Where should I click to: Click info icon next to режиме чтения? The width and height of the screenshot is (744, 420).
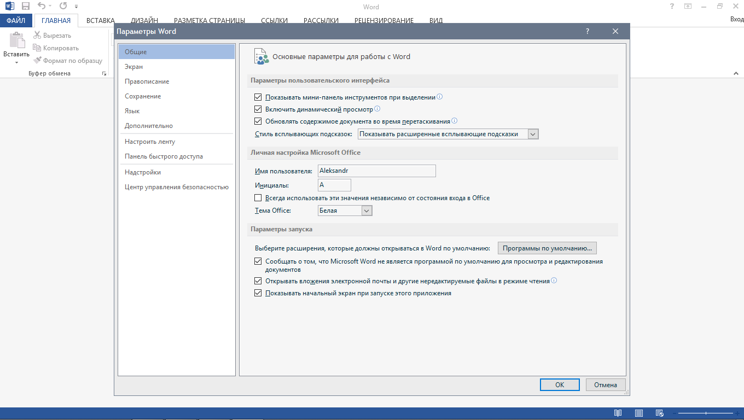(554, 281)
